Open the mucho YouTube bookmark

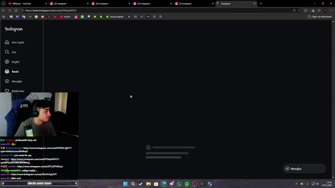65,17
